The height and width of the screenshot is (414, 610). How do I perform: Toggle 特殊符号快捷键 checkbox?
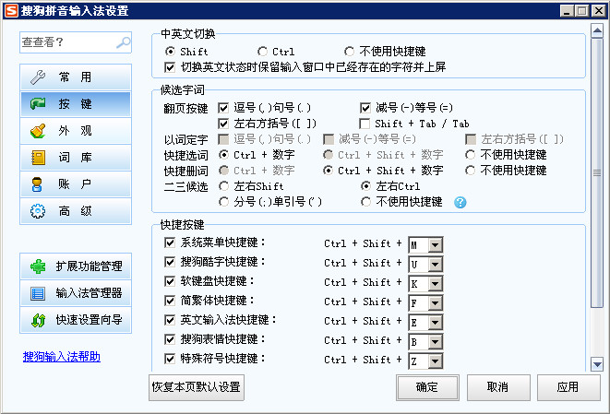170,359
